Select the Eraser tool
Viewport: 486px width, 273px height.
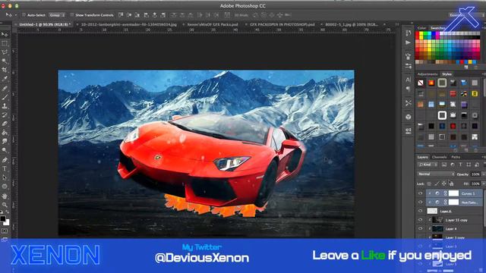pyautogui.click(x=5, y=124)
